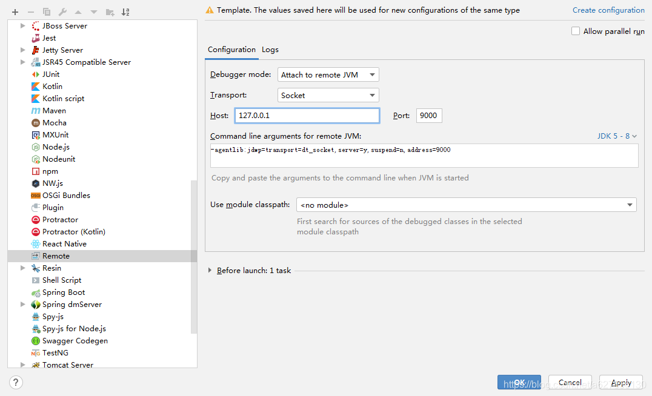
Task: Open the Debugger mode dropdown
Action: (328, 75)
